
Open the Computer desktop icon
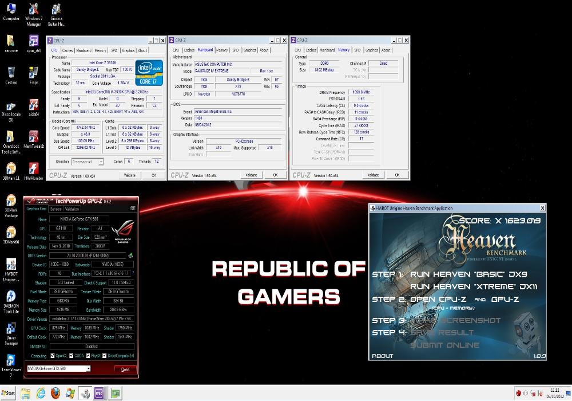click(11, 11)
